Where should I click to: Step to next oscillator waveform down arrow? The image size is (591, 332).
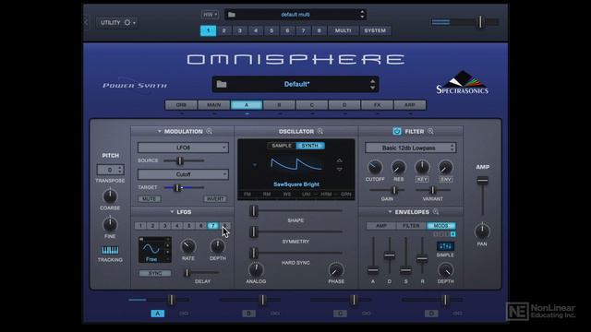click(x=339, y=170)
